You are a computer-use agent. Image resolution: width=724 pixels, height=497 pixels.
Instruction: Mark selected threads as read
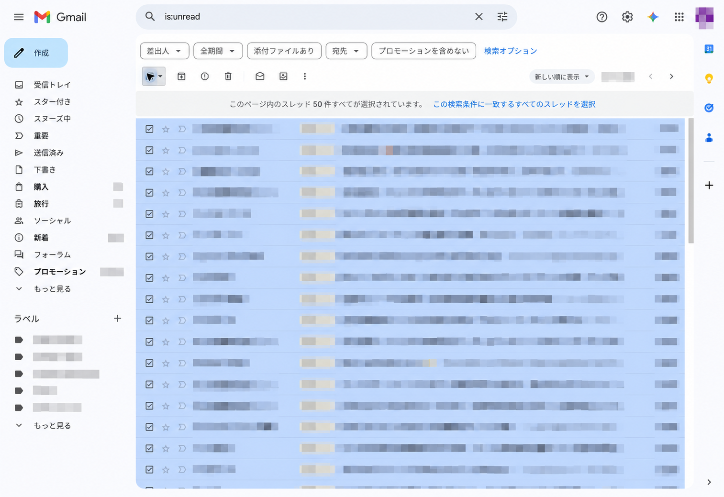pyautogui.click(x=260, y=77)
